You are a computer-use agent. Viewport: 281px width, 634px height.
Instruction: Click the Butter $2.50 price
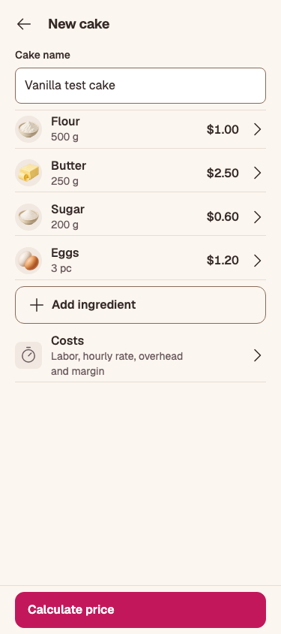(x=223, y=173)
